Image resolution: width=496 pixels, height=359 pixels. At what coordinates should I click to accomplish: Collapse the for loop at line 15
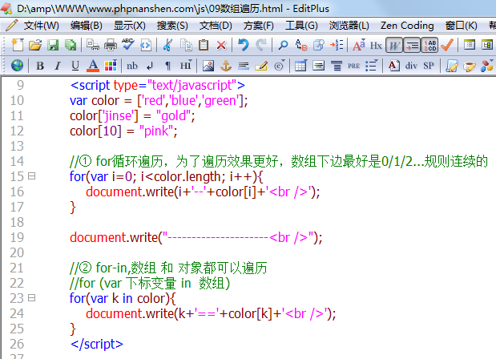31,175
